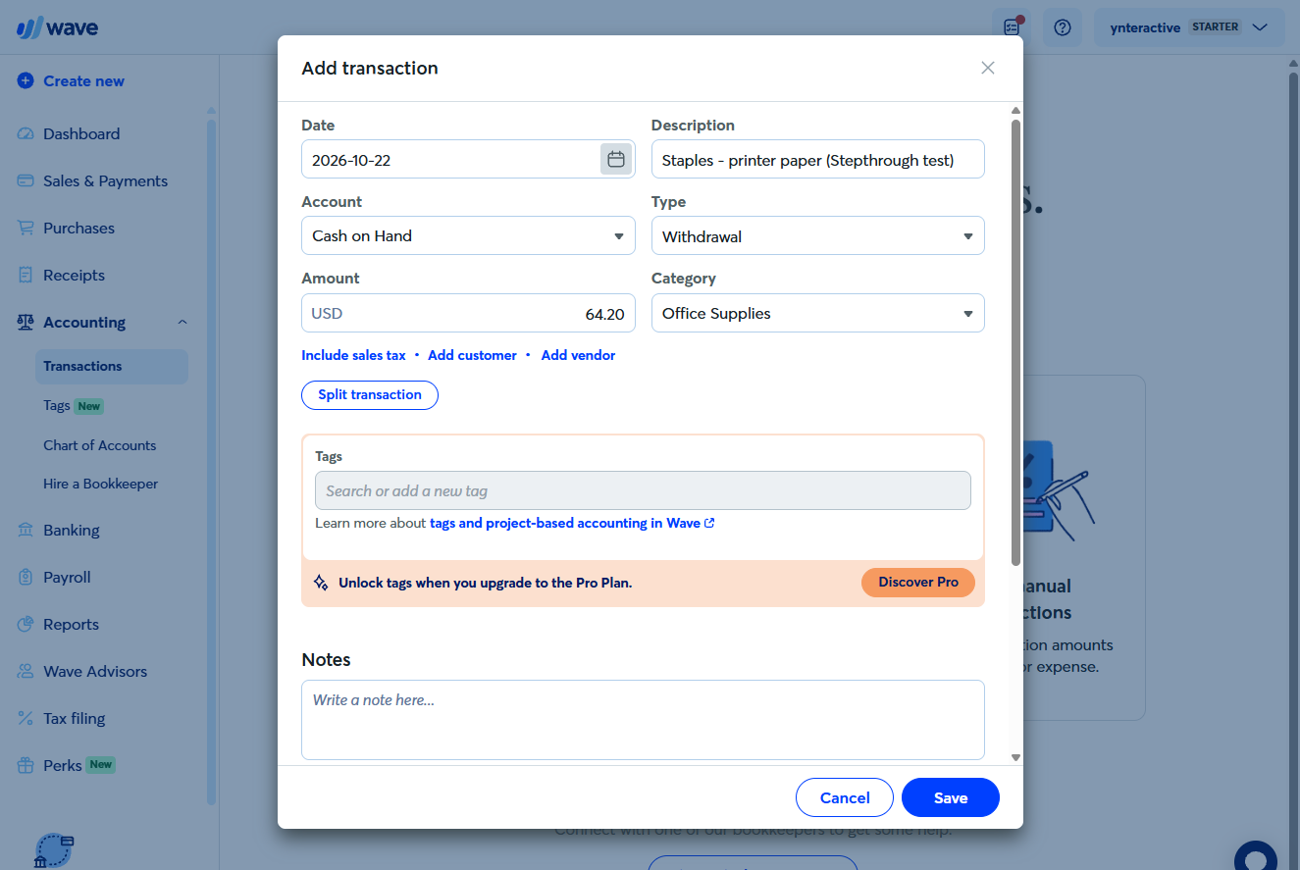Open Hire a Bookkeeper
The height and width of the screenshot is (870, 1300).
(x=100, y=484)
